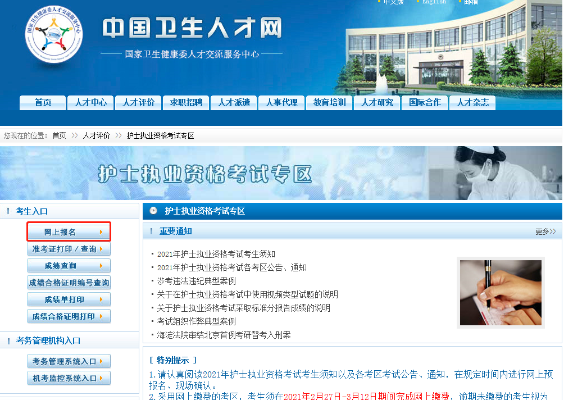Open 机考监控系统入口 button
564x400 pixels.
click(x=69, y=378)
